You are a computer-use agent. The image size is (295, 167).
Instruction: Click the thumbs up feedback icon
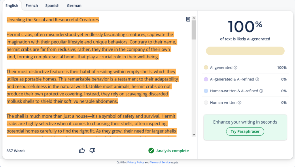[x=82, y=151]
